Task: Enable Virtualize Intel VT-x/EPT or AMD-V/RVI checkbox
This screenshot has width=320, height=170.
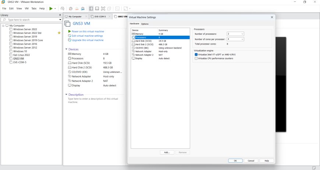Action: [196, 54]
